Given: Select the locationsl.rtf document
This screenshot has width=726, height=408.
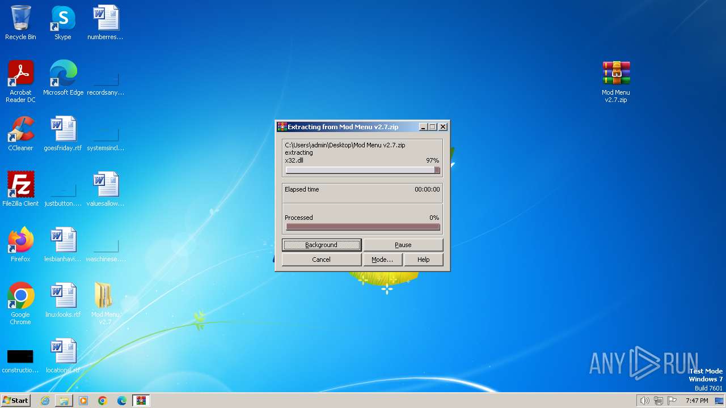Looking at the screenshot, I should (63, 356).
